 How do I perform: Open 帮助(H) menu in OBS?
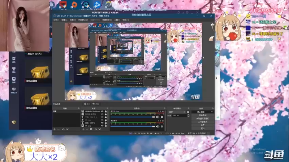point(125,20)
